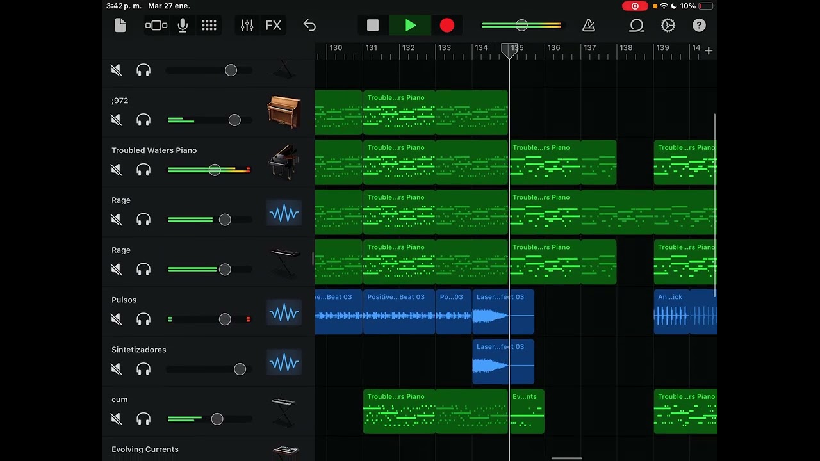Open the Live Loops grid

(x=209, y=26)
